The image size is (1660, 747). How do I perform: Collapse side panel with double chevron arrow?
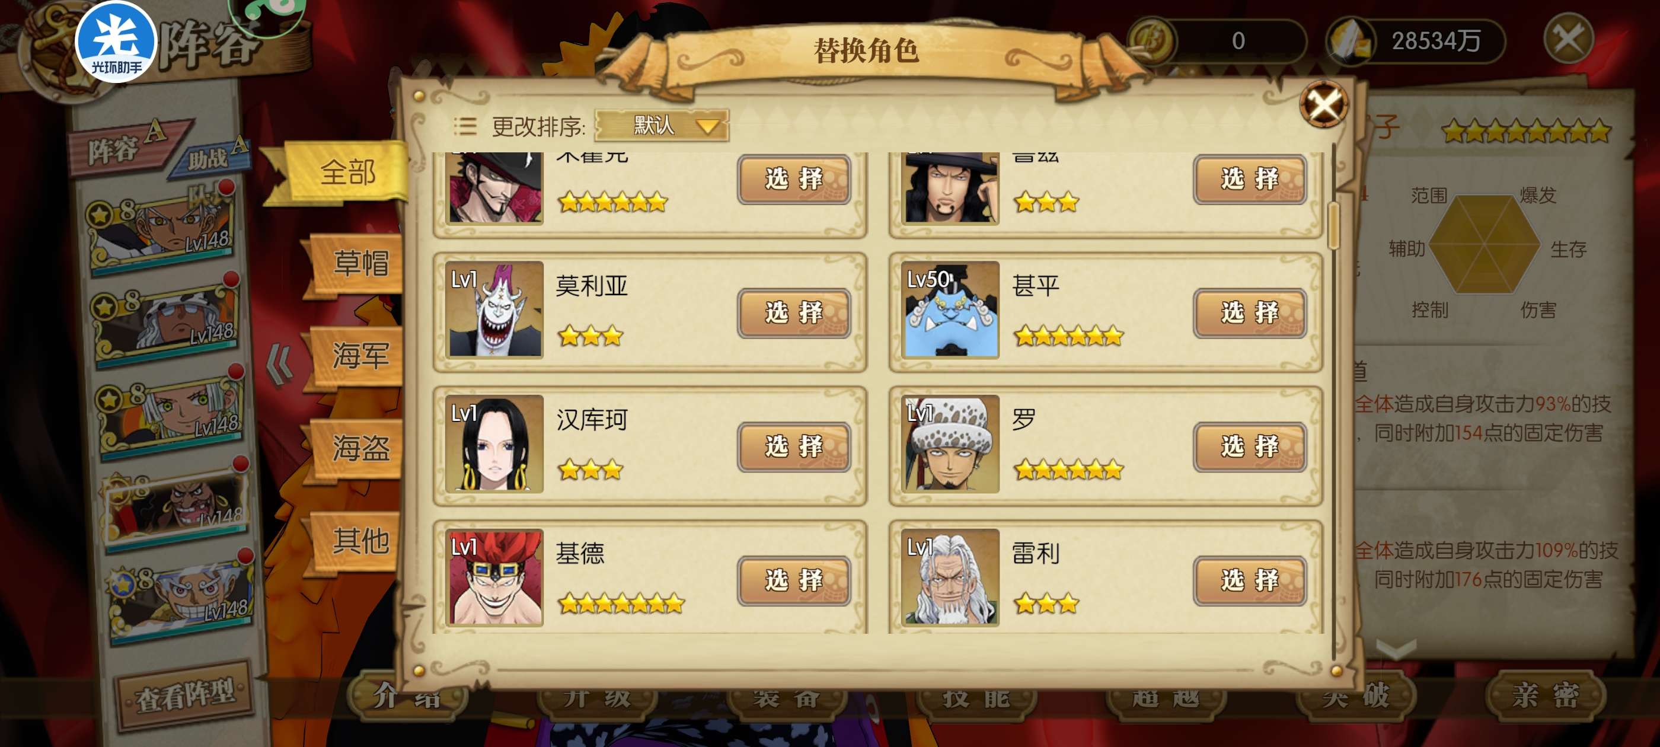[x=280, y=364]
